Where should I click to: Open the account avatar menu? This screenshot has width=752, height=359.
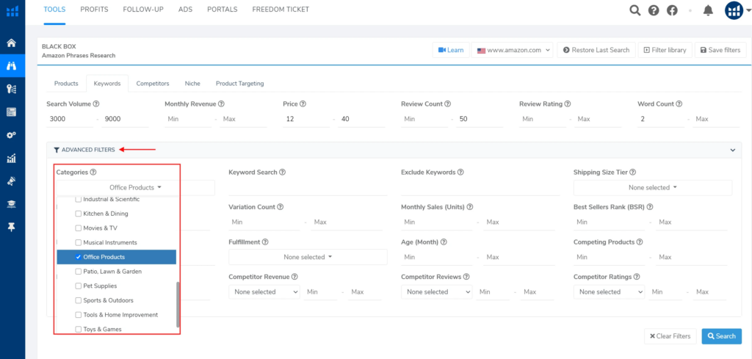pos(734,10)
